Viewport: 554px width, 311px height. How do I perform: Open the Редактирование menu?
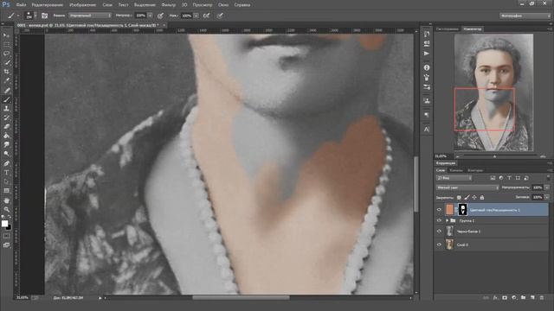click(48, 5)
